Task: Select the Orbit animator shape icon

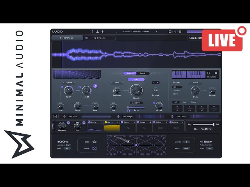Action: 95,142
